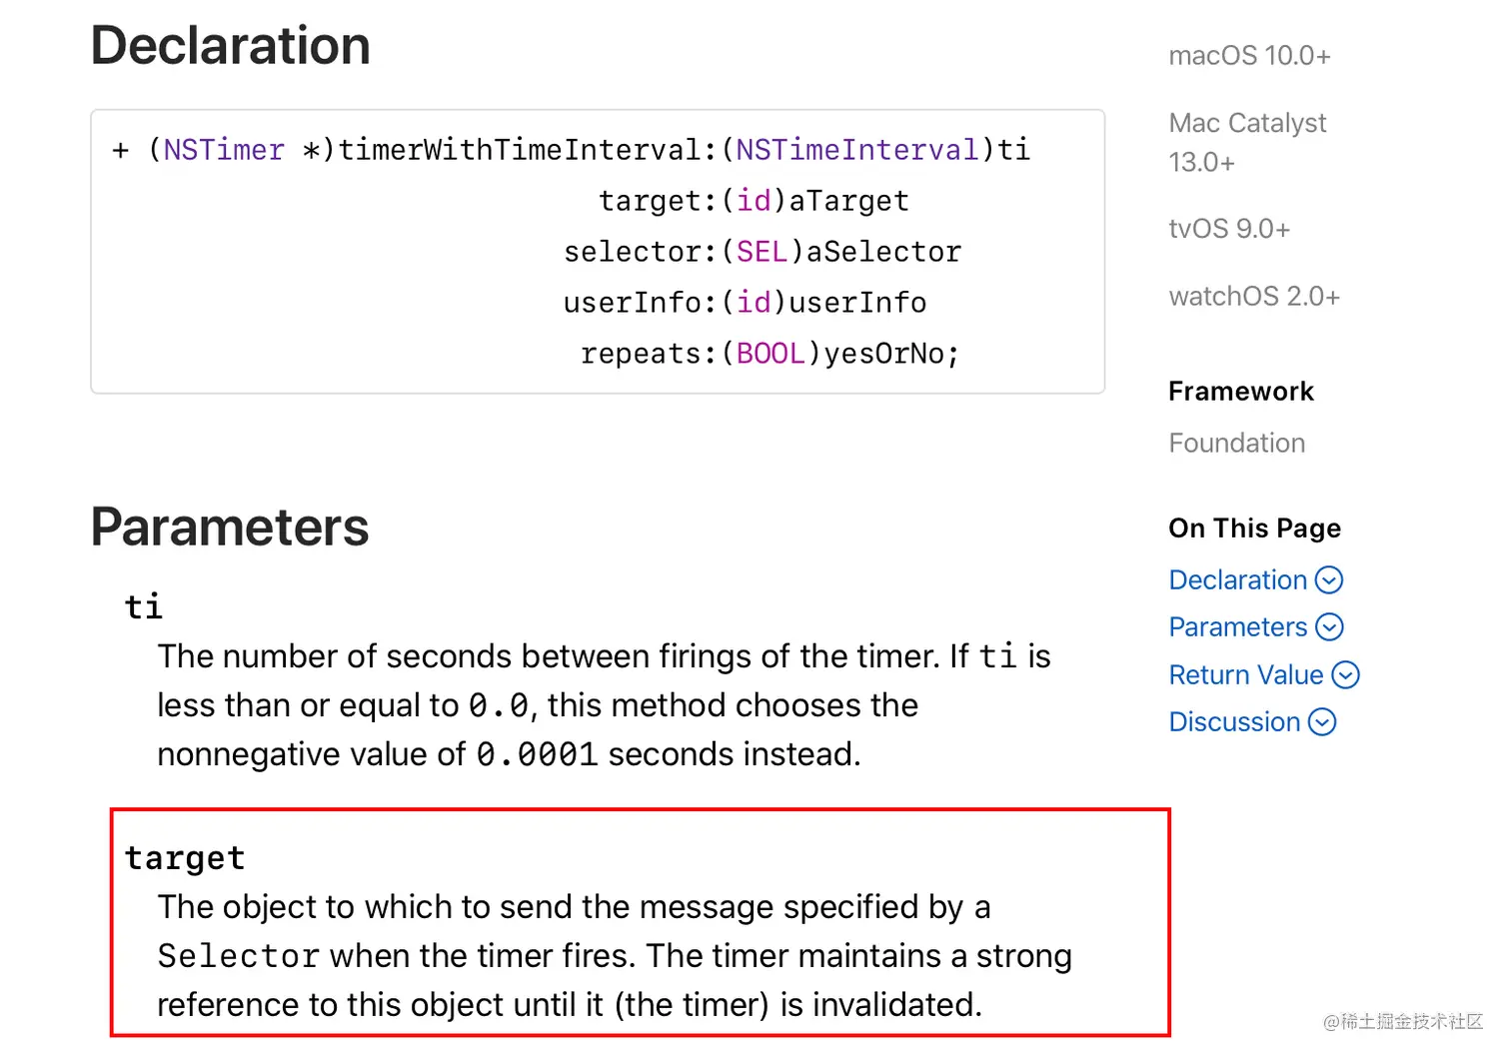
Task: Open the NSTimeInterval type link
Action: pos(857,150)
